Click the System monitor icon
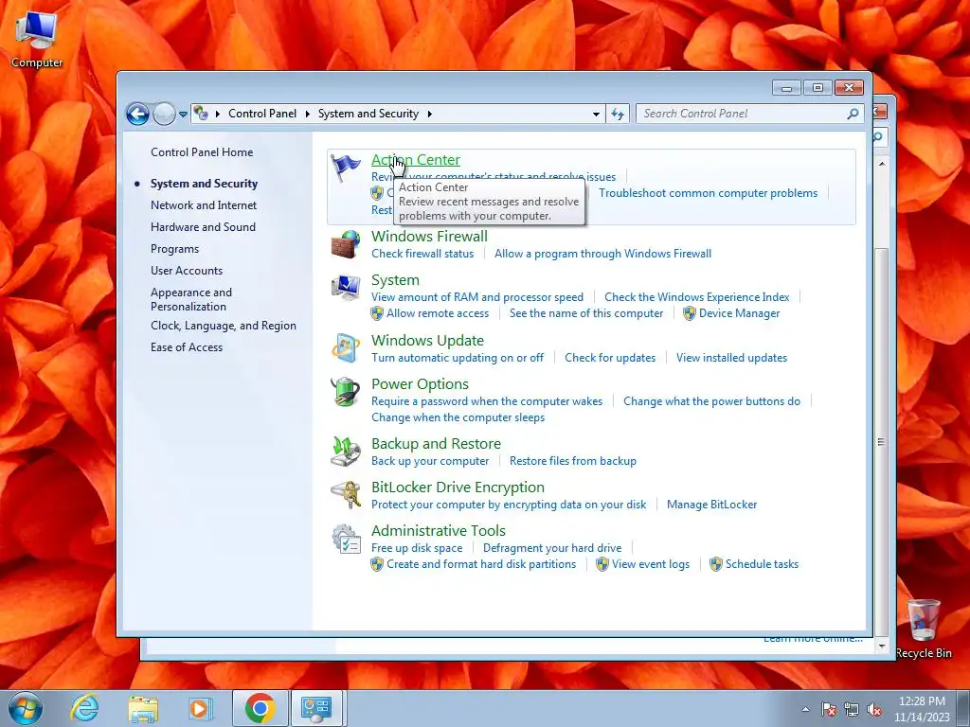This screenshot has width=970, height=727. point(345,288)
